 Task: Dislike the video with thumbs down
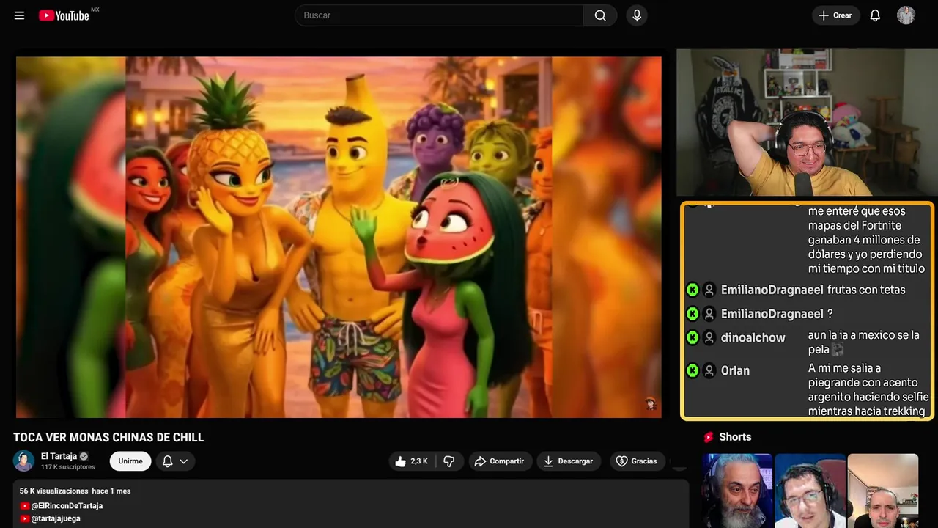(x=449, y=461)
